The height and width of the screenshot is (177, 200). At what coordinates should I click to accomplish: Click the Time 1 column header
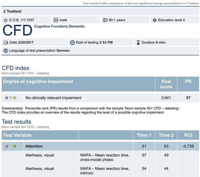(144, 135)
